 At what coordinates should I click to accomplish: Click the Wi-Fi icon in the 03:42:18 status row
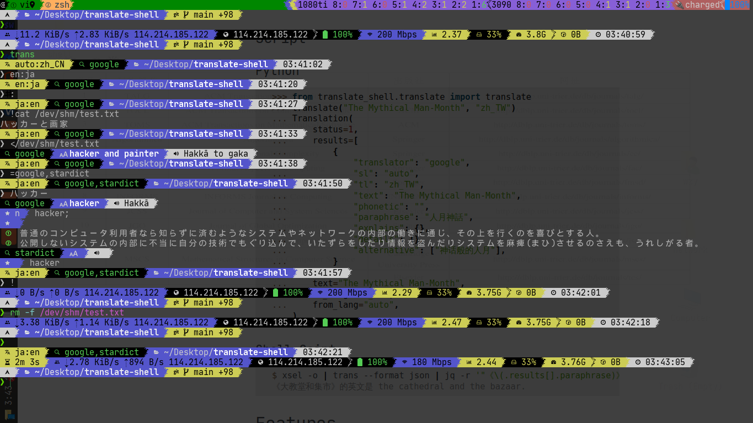click(x=370, y=322)
